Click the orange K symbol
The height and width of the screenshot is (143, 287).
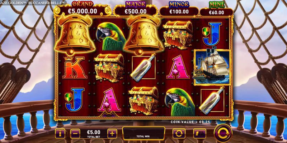75,68
